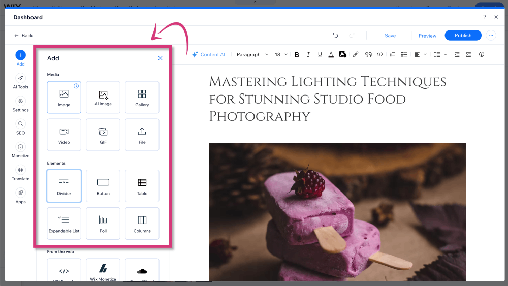
Task: Insert an Expandable List element
Action: pos(64,224)
